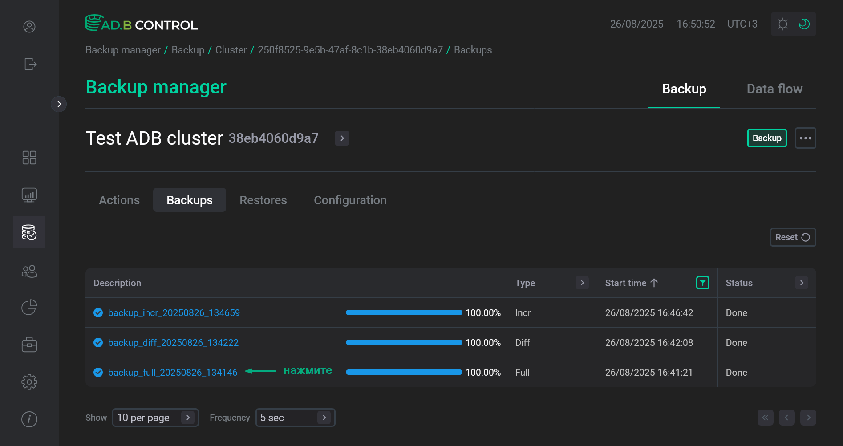
Task: Expand the collapsed left sidebar arrow
Action: (x=59, y=104)
